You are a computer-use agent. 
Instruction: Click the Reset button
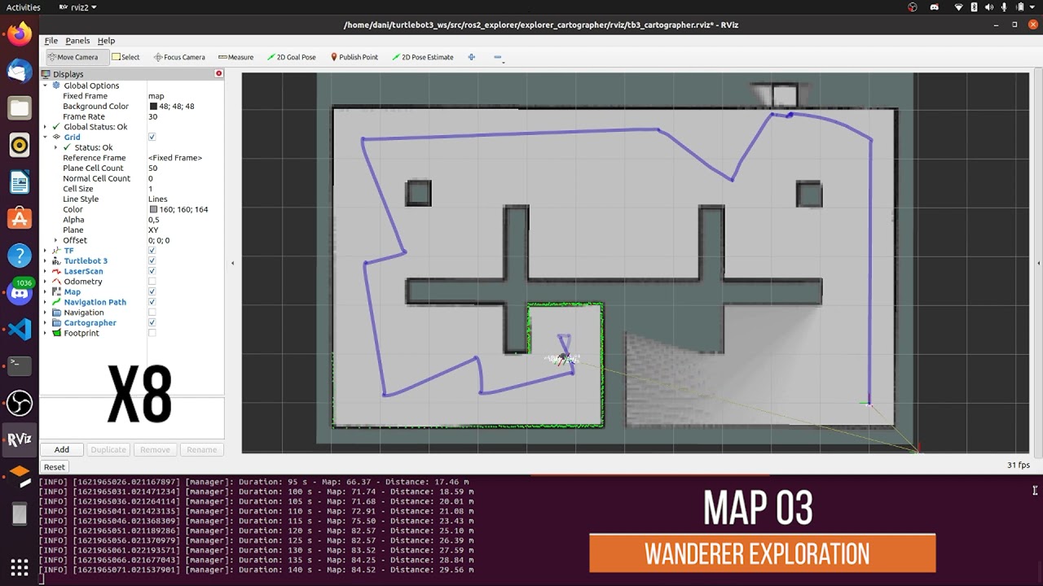[x=55, y=467]
